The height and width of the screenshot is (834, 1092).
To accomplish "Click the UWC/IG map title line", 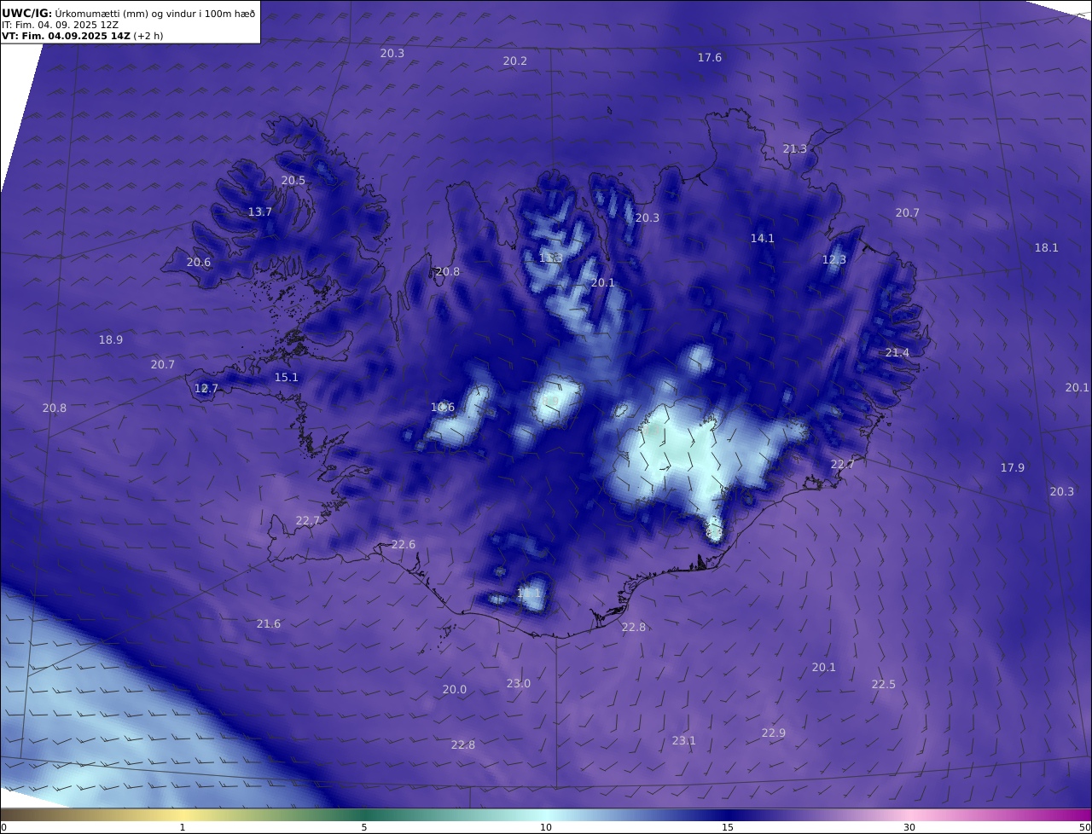I will tap(129, 13).
